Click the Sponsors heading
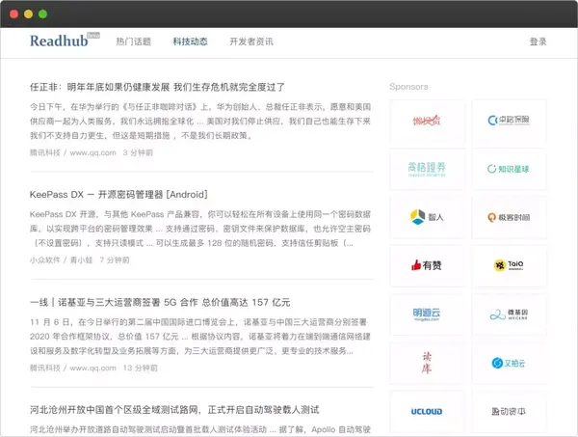Screen dimensions: 578x437 pos(408,87)
